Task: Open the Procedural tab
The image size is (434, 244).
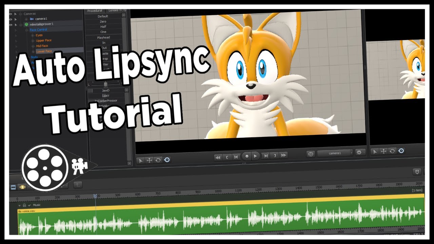Action: pos(95,11)
